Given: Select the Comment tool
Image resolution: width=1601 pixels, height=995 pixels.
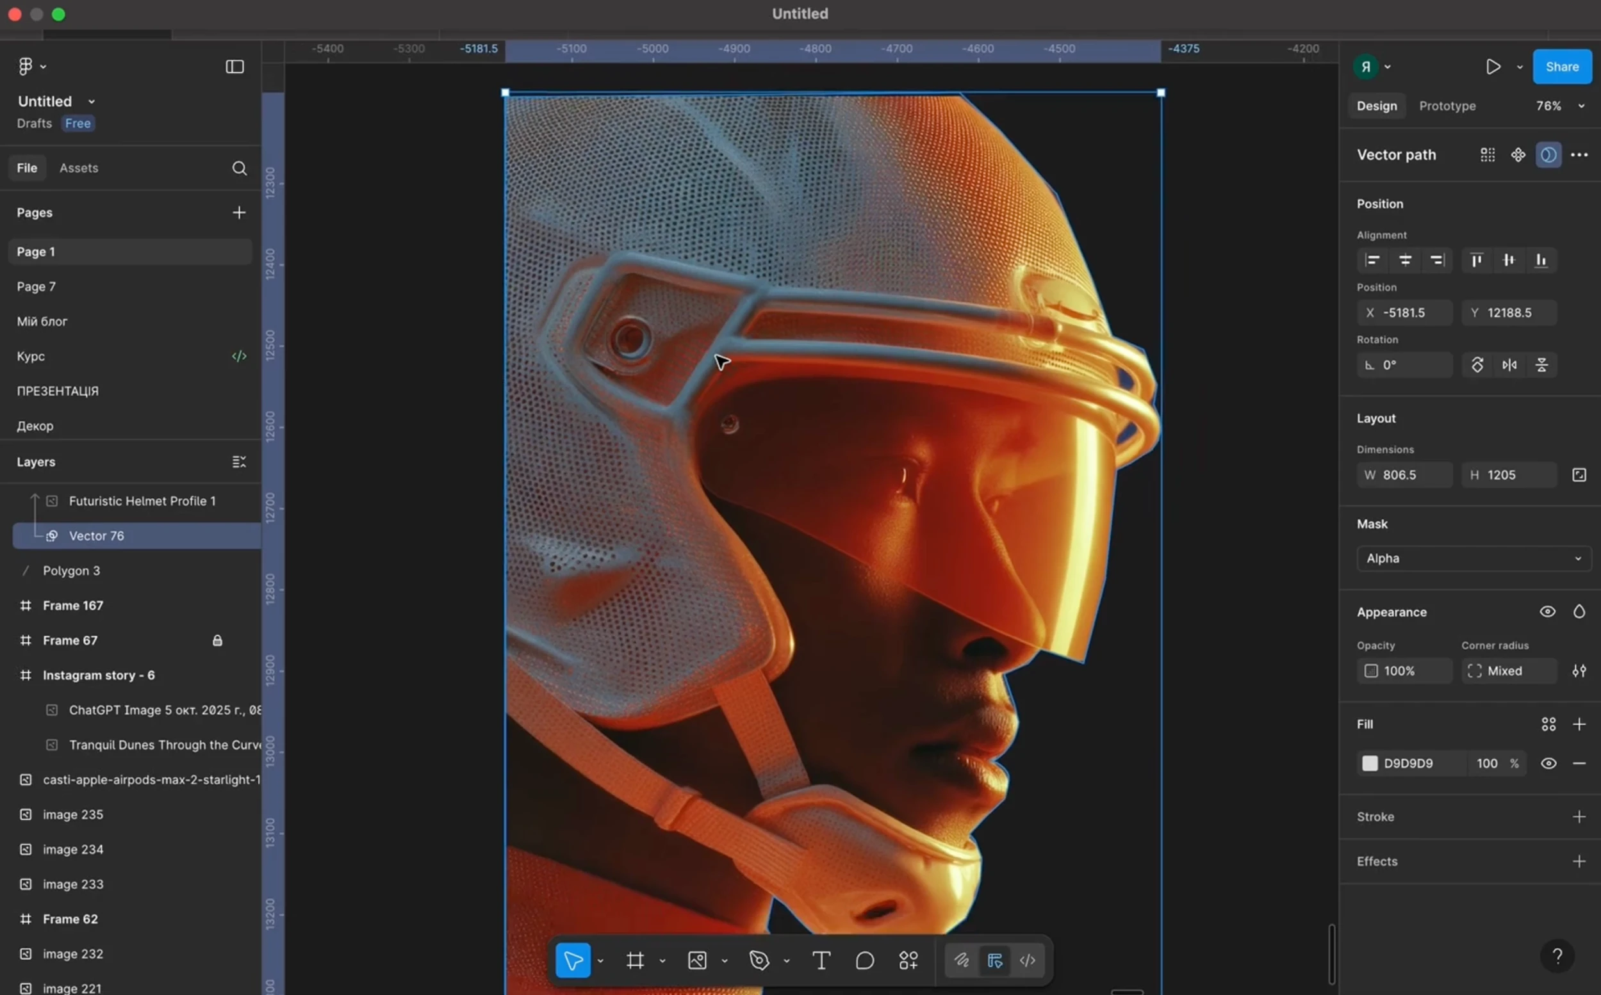Looking at the screenshot, I should click(864, 960).
